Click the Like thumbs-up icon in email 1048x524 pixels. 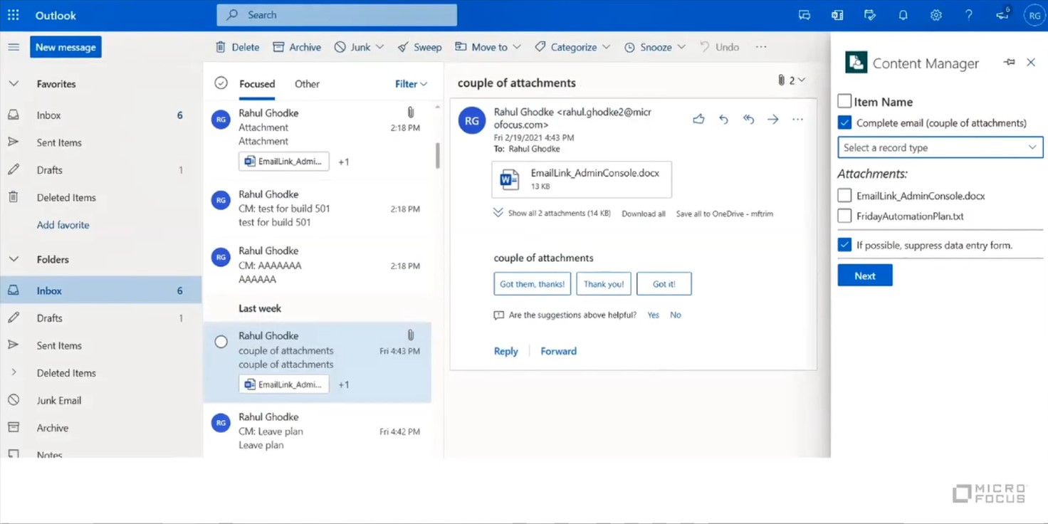pos(698,120)
